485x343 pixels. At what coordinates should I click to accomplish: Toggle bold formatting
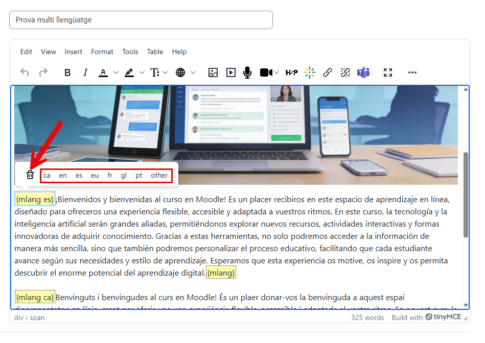coord(67,72)
